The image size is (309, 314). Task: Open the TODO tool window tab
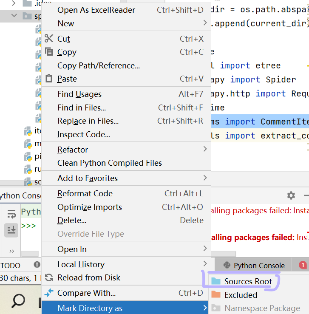point(10,265)
